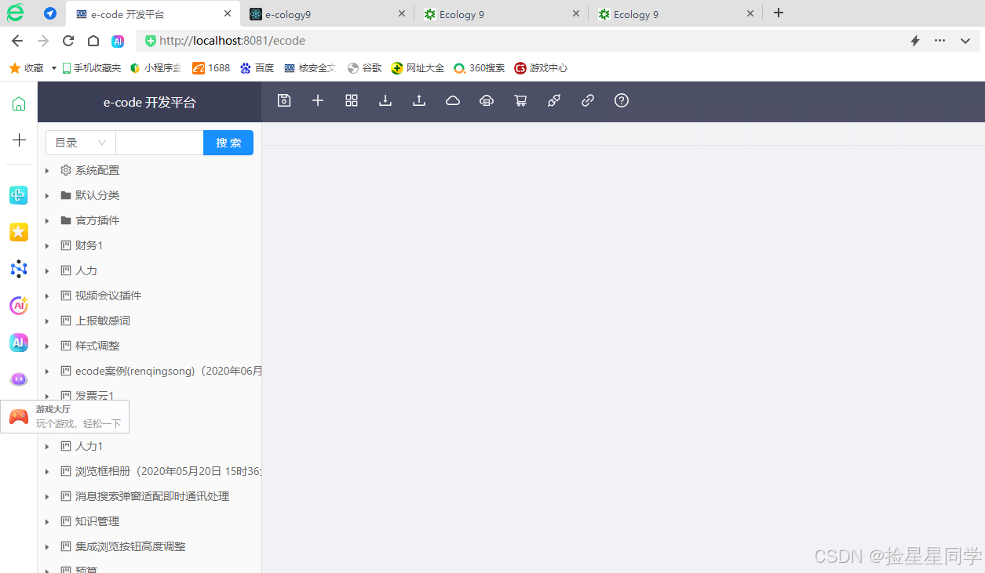Expand the 上报敏感词 node arrow
Image resolution: width=985 pixels, height=573 pixels.
click(47, 321)
